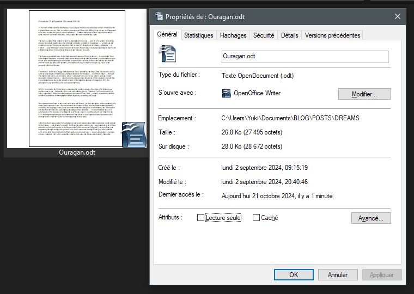This screenshot has width=414, height=294.
Task: Click the filename field containing Ouragan.odt
Action: click(x=305, y=57)
